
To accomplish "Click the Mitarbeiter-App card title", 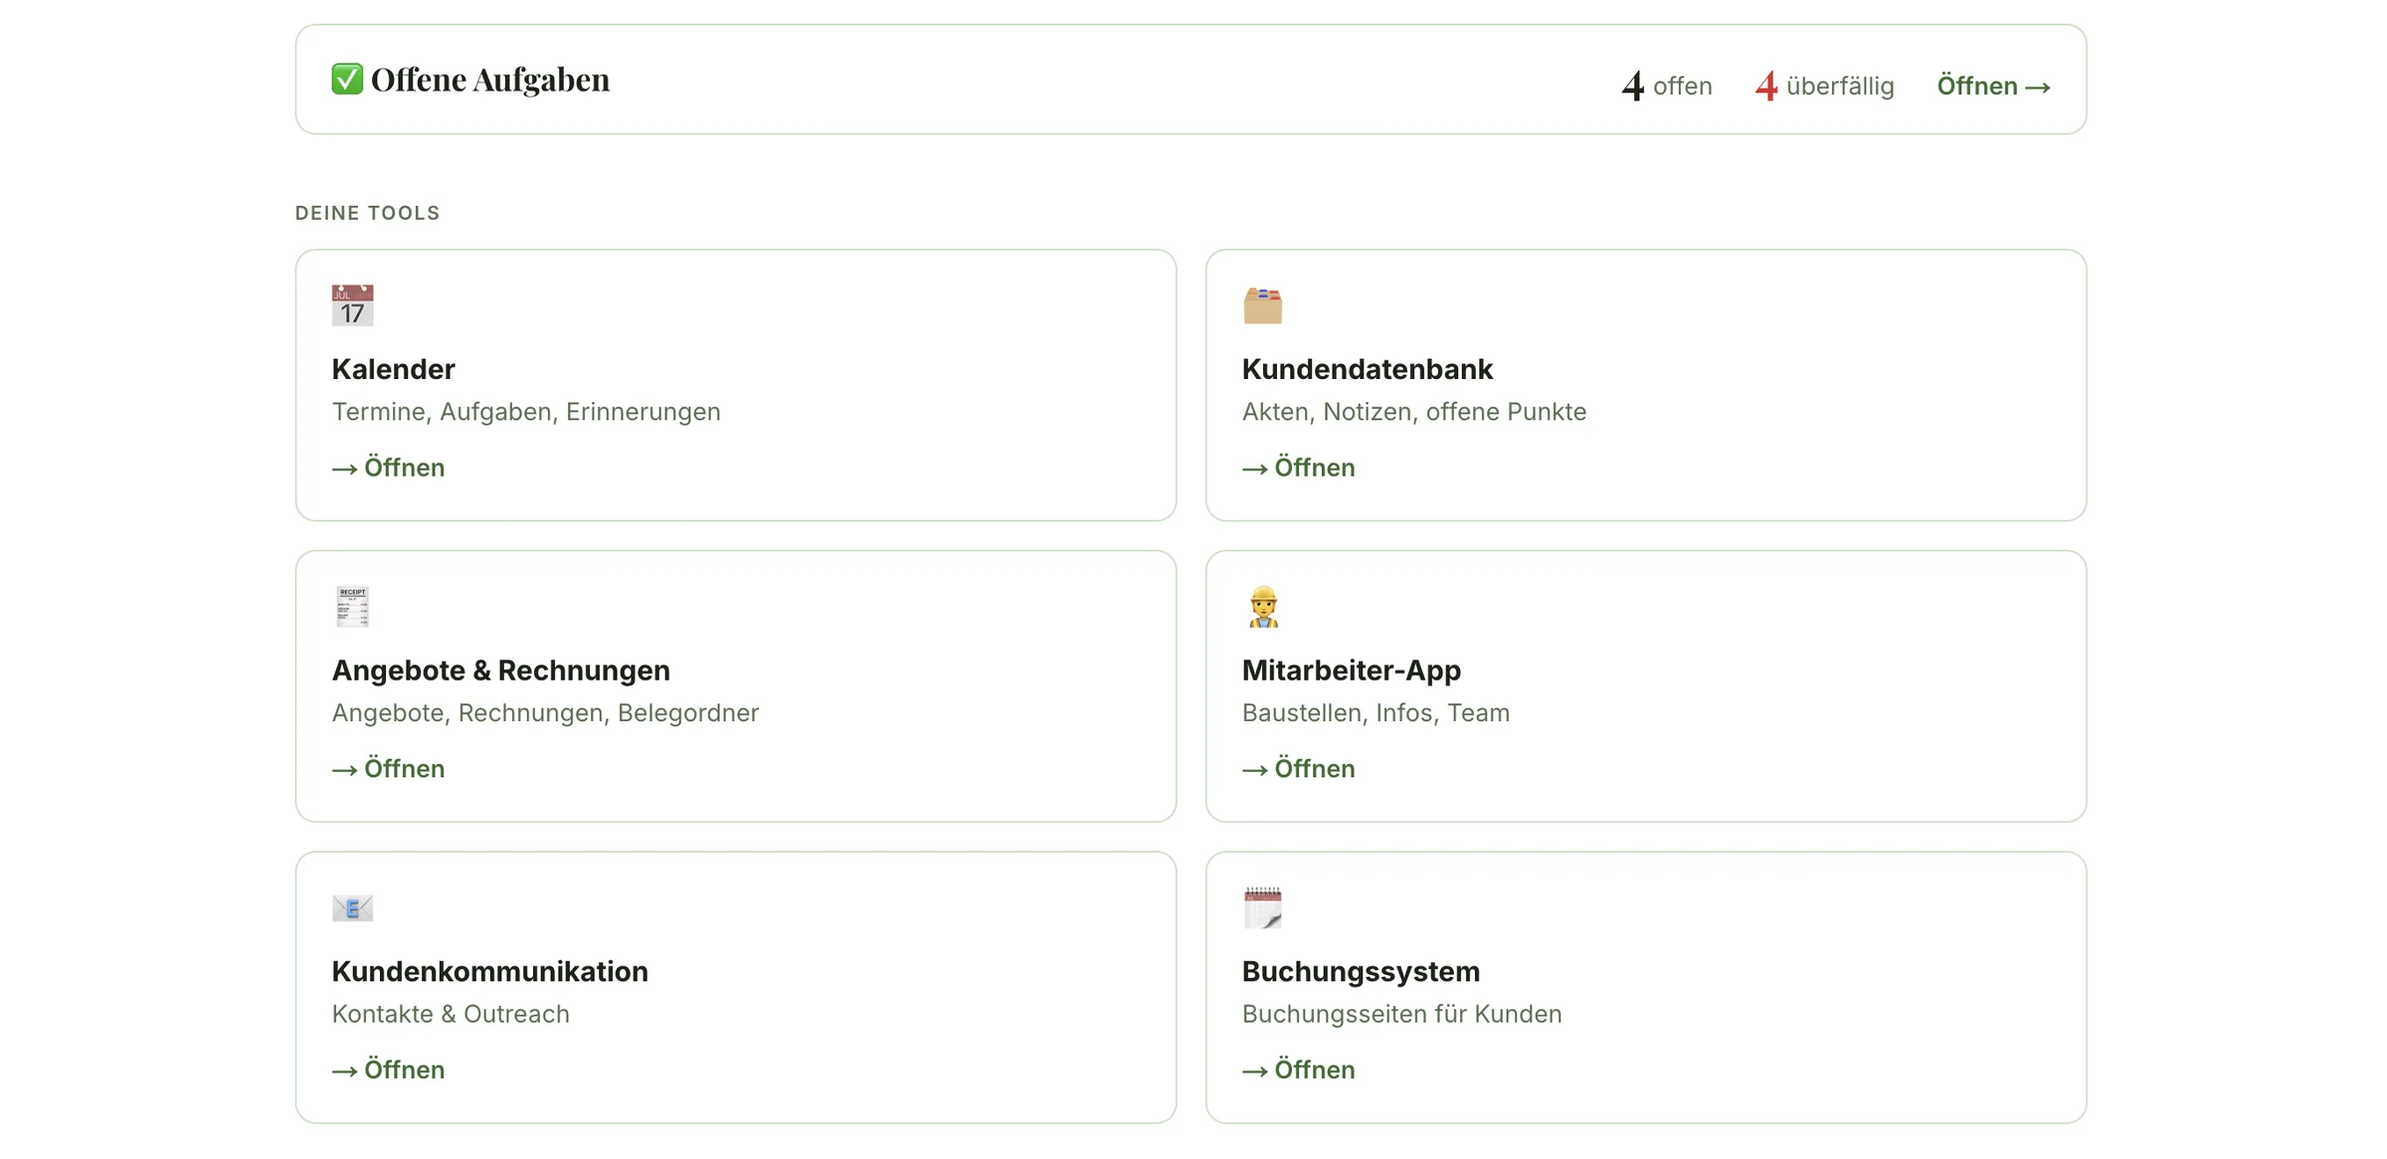I will [1351, 671].
